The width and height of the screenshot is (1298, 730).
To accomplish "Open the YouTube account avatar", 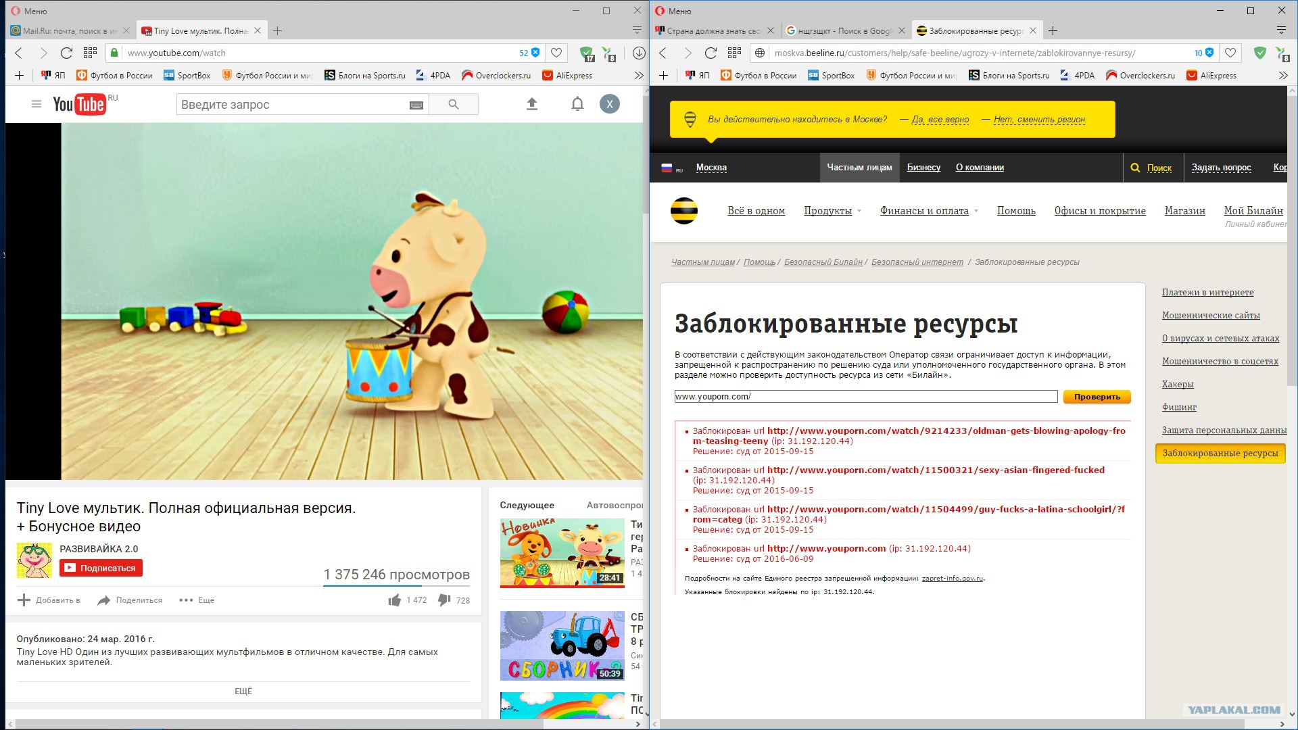I will [610, 104].
